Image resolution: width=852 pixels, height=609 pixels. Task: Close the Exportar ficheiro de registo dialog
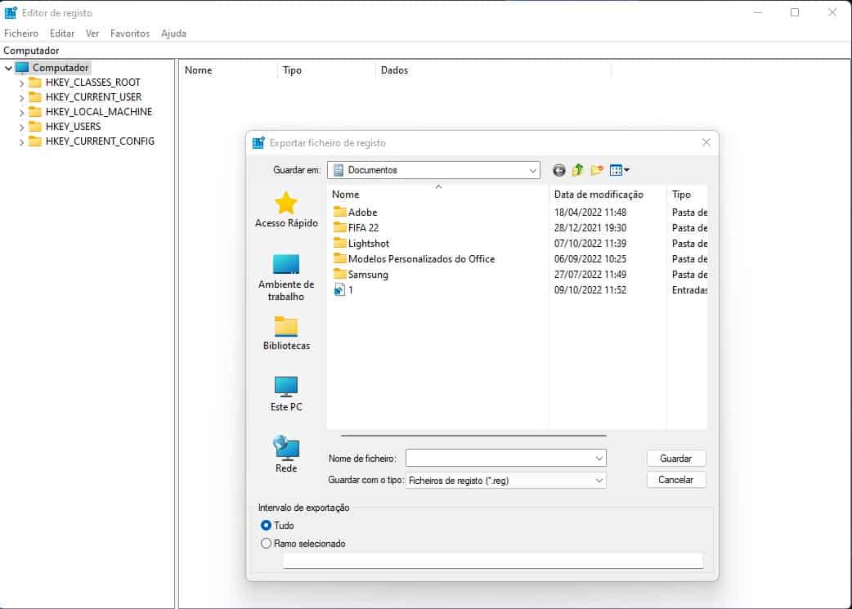[706, 142]
